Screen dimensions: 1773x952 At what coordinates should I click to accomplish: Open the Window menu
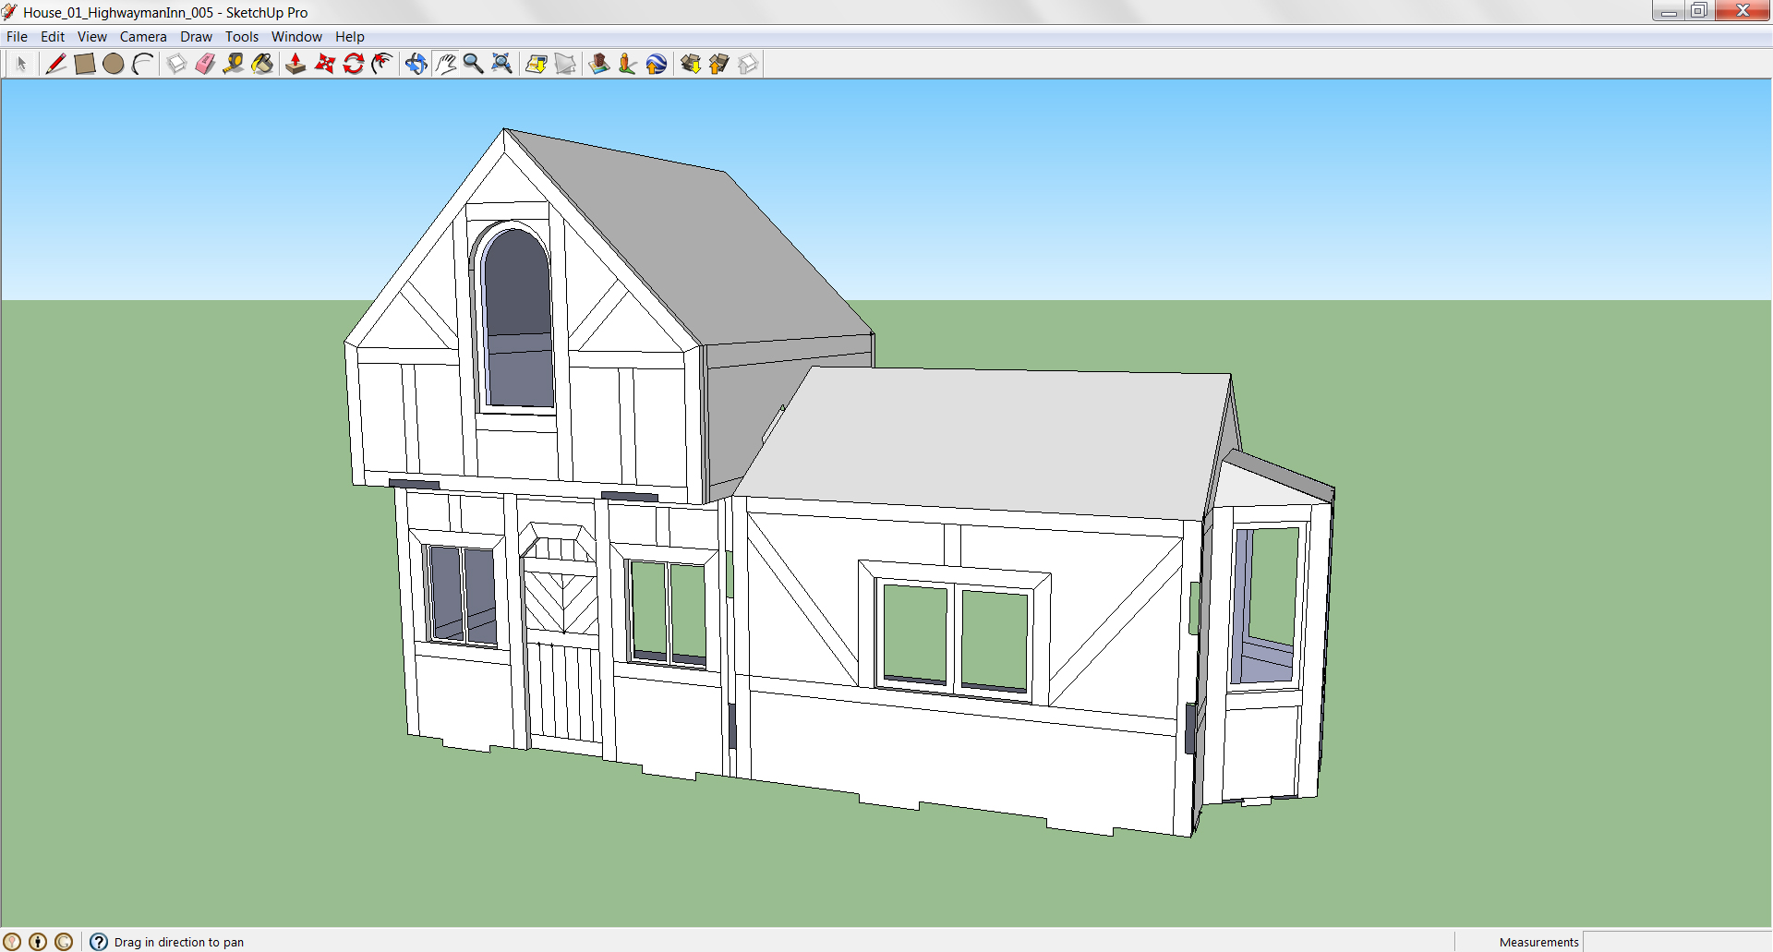pos(296,37)
